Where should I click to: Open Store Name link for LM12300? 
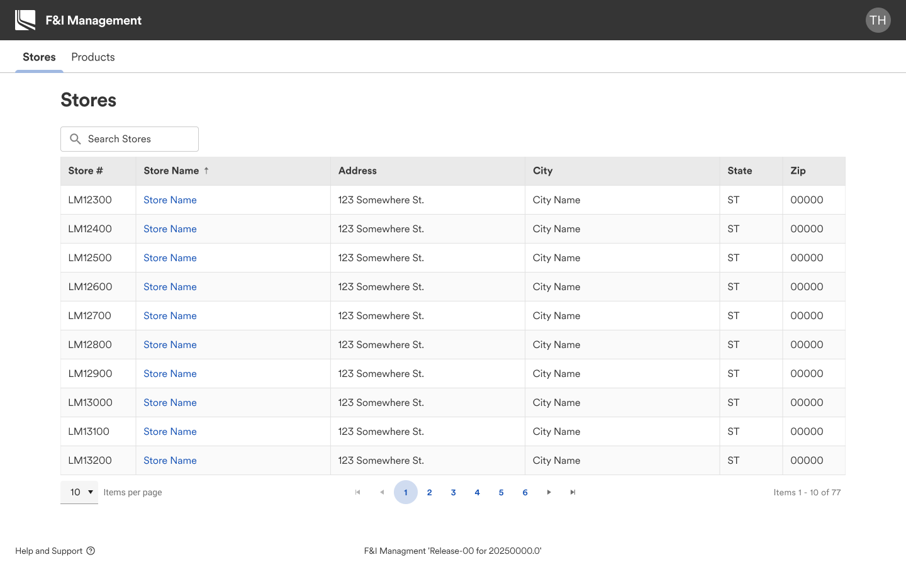tap(170, 200)
